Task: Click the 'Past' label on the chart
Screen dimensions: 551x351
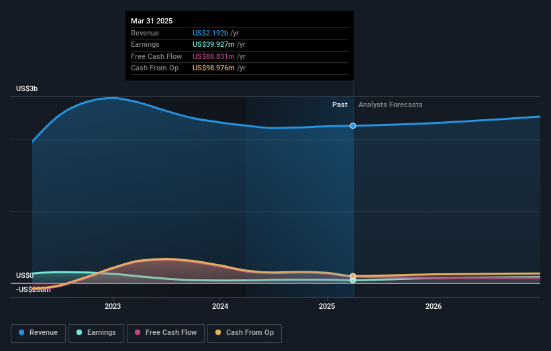Action: pyautogui.click(x=340, y=104)
